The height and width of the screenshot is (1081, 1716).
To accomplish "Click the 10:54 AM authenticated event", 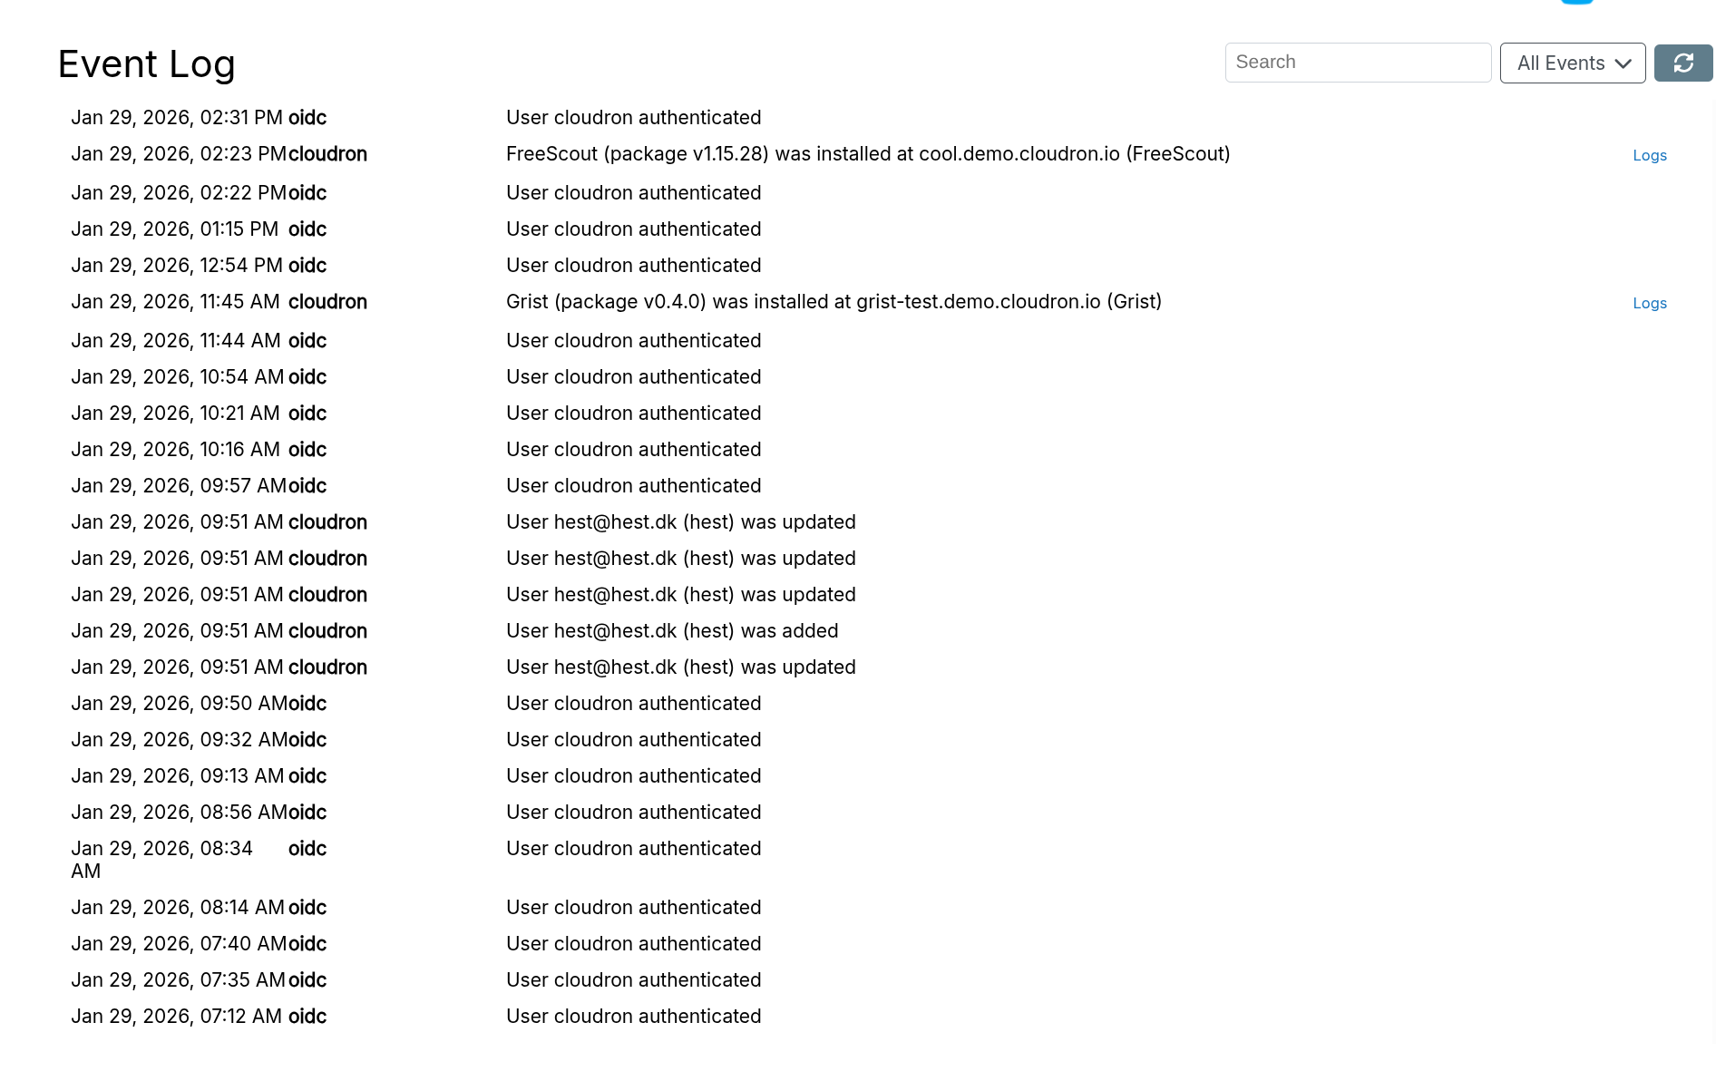I will pos(633,377).
